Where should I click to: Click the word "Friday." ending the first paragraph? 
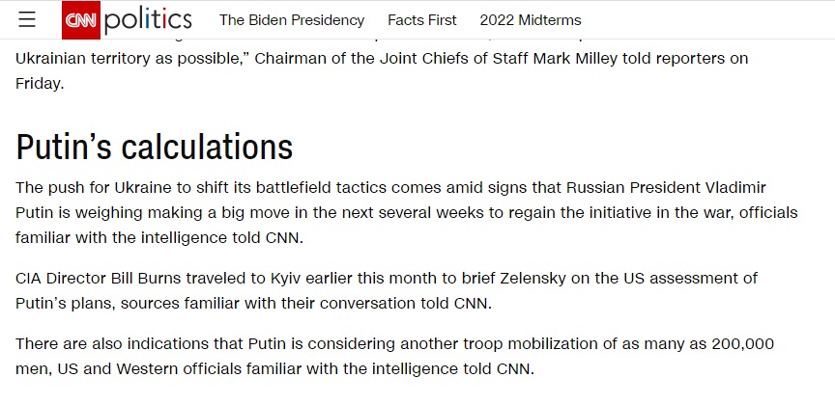[40, 84]
